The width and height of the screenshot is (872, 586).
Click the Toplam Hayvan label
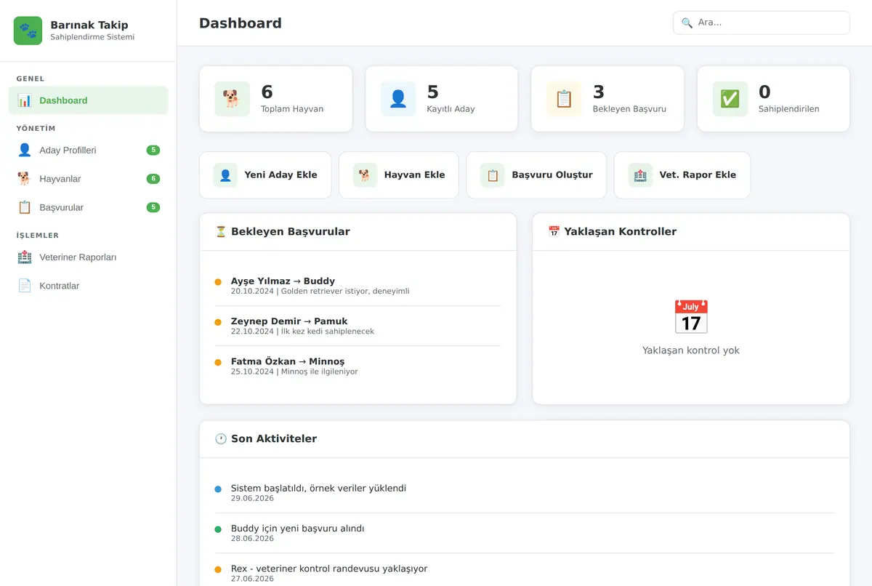pyautogui.click(x=292, y=109)
